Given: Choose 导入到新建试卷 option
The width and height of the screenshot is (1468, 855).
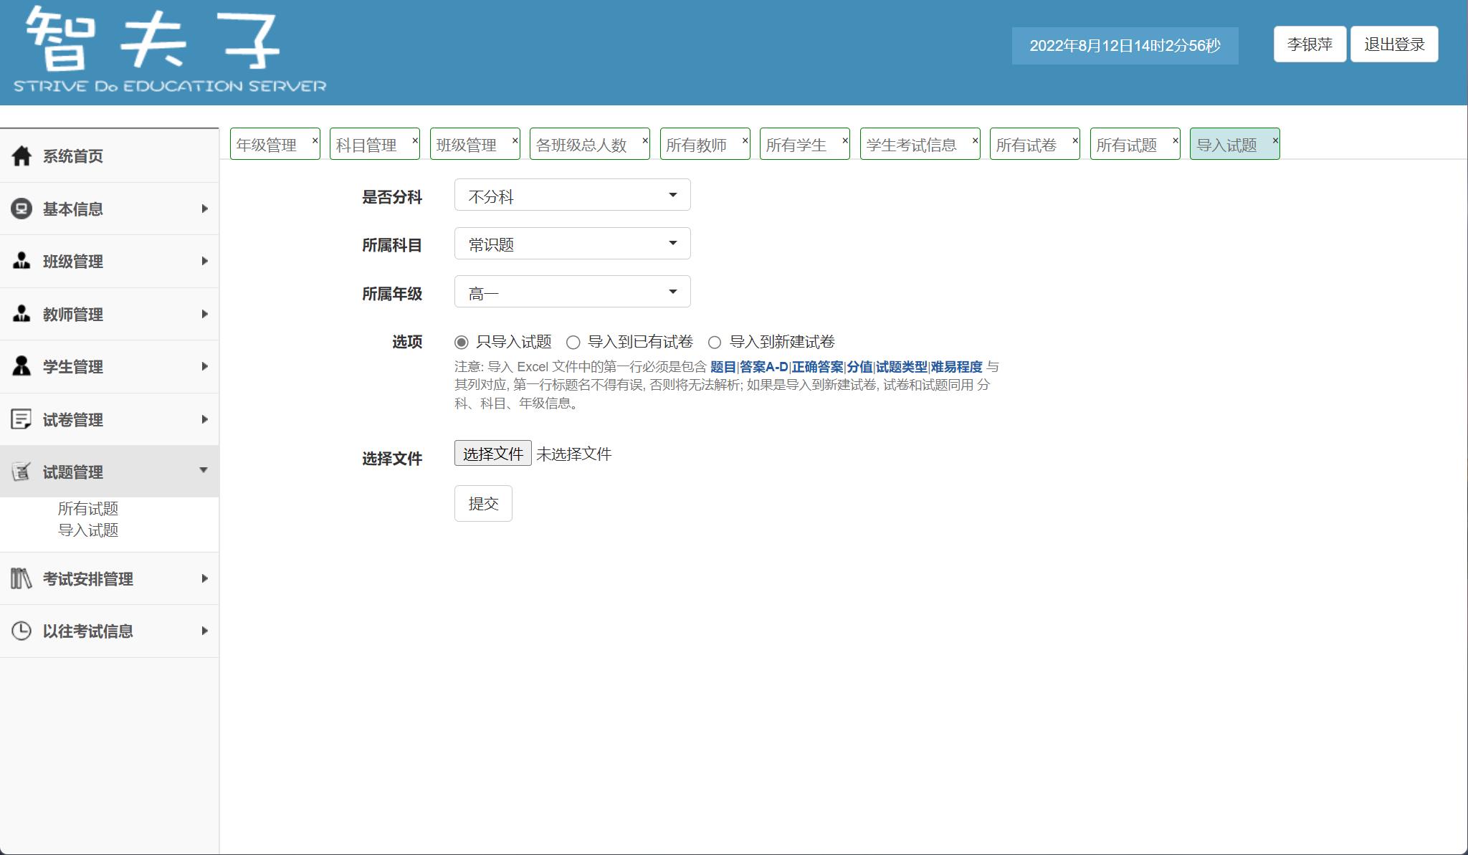Looking at the screenshot, I should click(x=715, y=343).
